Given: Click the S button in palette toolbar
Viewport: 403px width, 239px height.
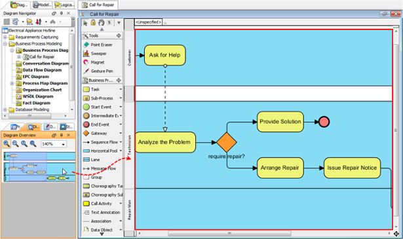Looking at the screenshot, I should point(109,23).
